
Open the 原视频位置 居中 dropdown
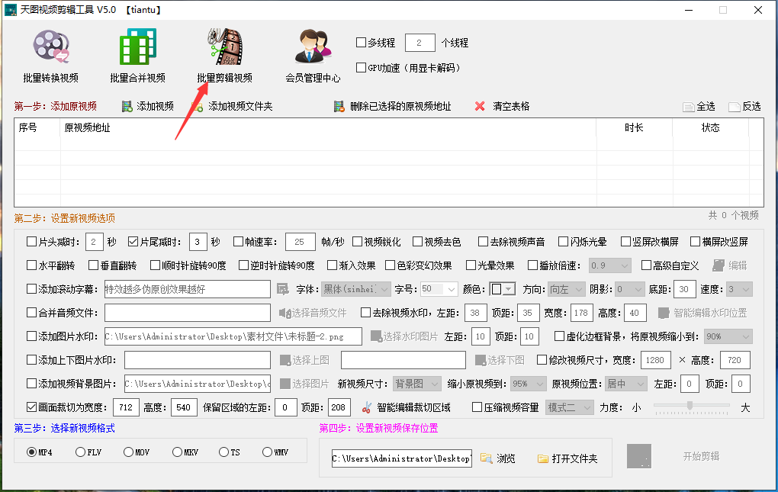click(x=626, y=384)
